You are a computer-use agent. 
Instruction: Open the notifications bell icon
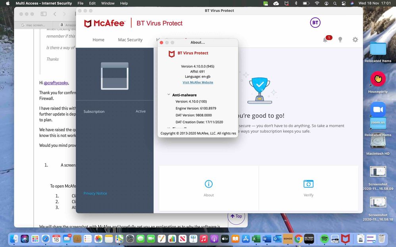[325, 40]
